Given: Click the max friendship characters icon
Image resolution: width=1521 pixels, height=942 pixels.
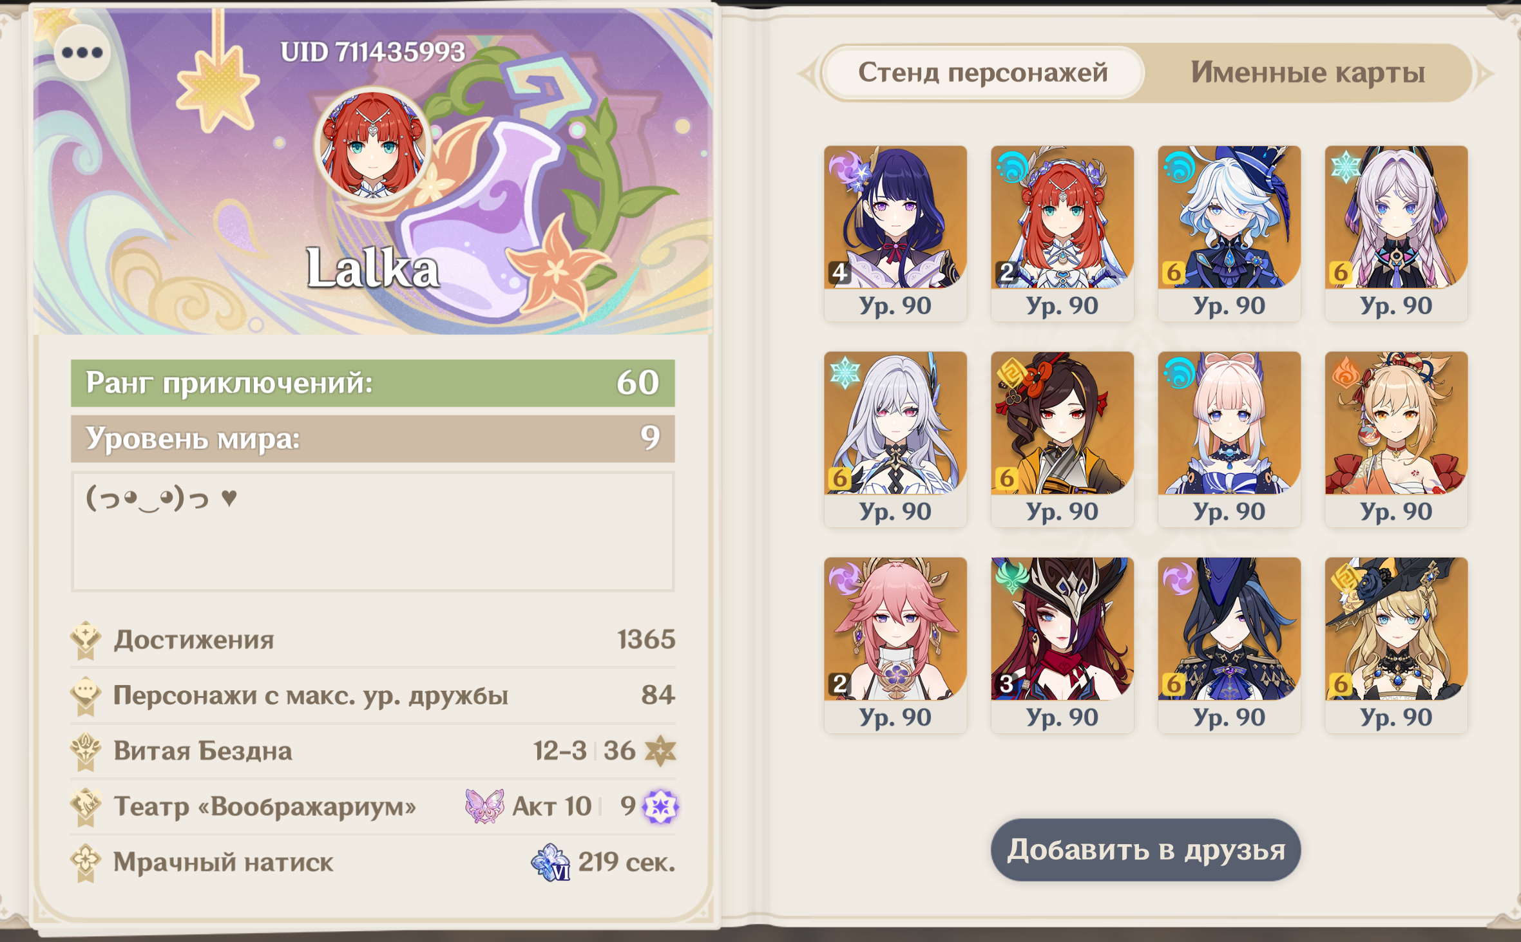Looking at the screenshot, I should click(86, 695).
